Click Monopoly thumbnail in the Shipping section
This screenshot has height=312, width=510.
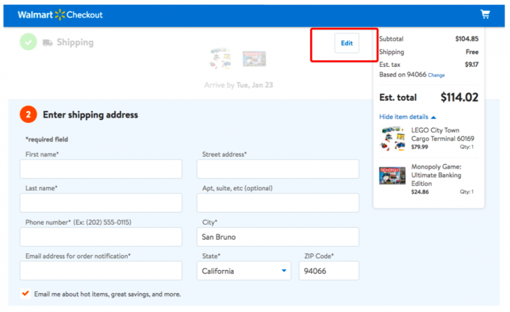(x=254, y=59)
